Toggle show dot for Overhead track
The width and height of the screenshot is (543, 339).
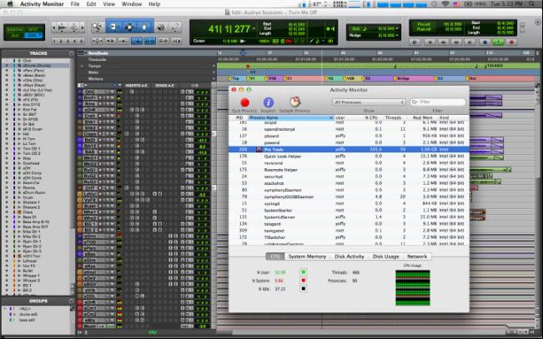click(7, 163)
